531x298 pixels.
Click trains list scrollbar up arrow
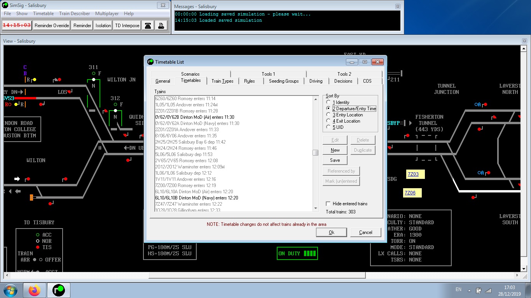click(316, 99)
